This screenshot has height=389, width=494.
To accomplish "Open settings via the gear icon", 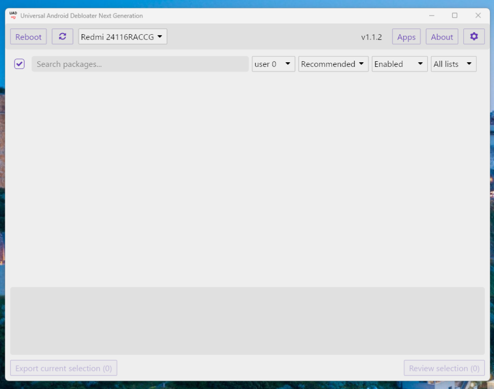I will click(474, 37).
